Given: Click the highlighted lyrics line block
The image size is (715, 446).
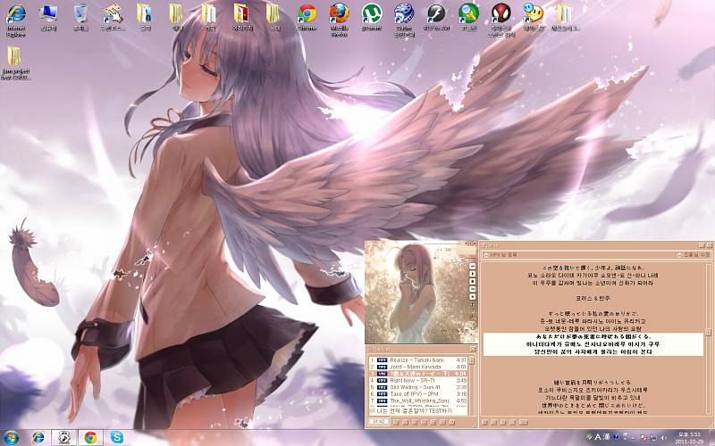Looking at the screenshot, I should tap(592, 344).
